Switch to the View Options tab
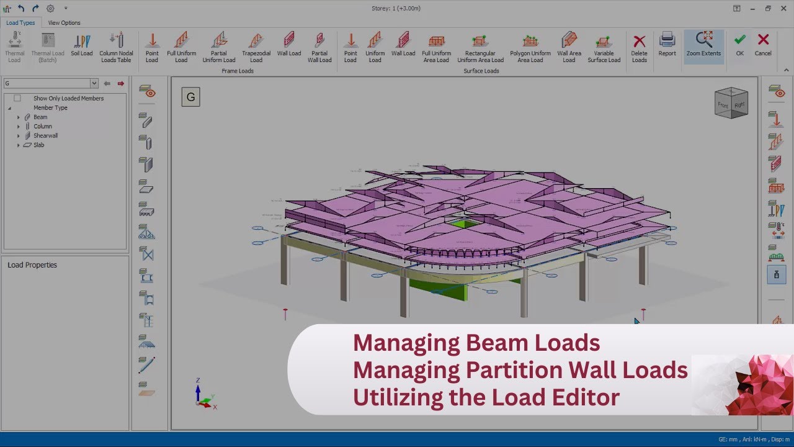The width and height of the screenshot is (794, 447). [65, 23]
